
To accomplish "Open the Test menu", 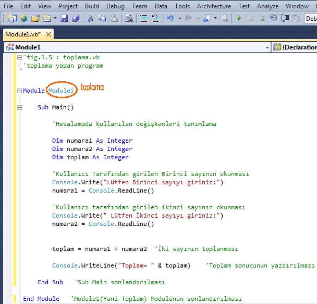I will point(244,6).
